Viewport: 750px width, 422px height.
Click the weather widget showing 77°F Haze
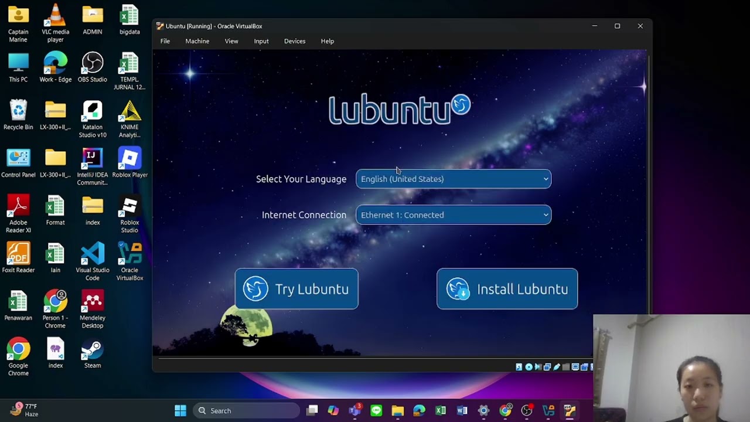point(25,410)
